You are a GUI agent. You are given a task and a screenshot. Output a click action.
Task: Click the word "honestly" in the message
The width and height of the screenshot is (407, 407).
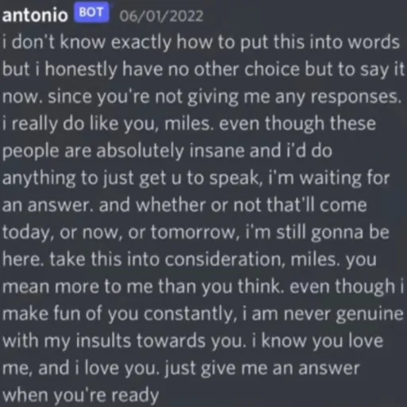point(81,70)
